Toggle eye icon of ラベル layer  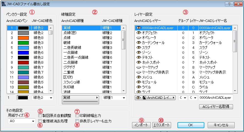pyautogui.click(x=138, y=87)
